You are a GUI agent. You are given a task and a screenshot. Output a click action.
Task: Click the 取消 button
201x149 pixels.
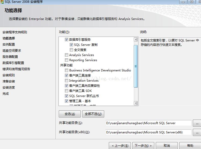point(167,146)
